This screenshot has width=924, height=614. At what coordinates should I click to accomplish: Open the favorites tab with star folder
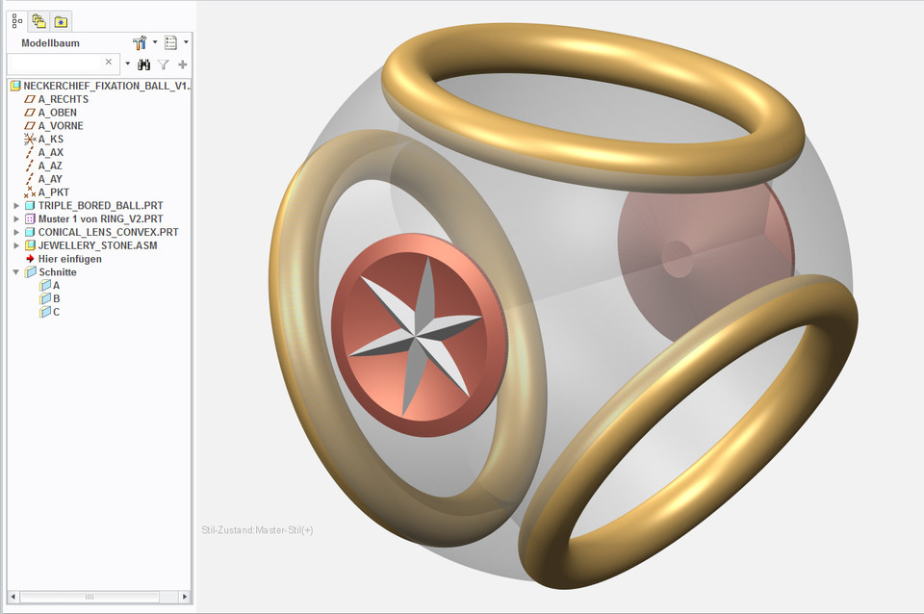point(61,20)
